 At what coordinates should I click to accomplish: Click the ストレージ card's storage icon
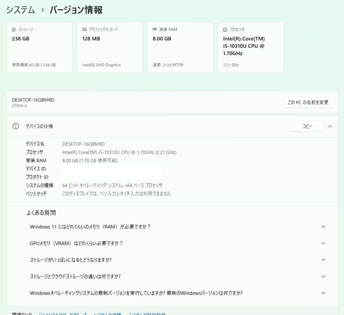13,29
